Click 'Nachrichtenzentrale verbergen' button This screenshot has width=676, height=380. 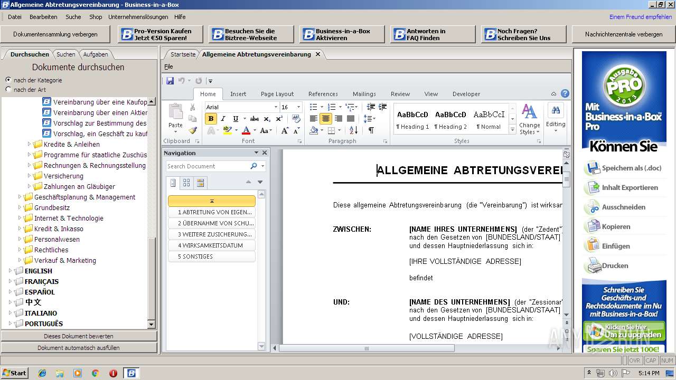point(624,34)
